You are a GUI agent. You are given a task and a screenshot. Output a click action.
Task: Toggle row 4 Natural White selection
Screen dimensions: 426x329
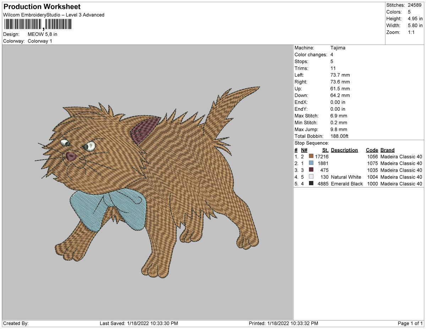345,177
